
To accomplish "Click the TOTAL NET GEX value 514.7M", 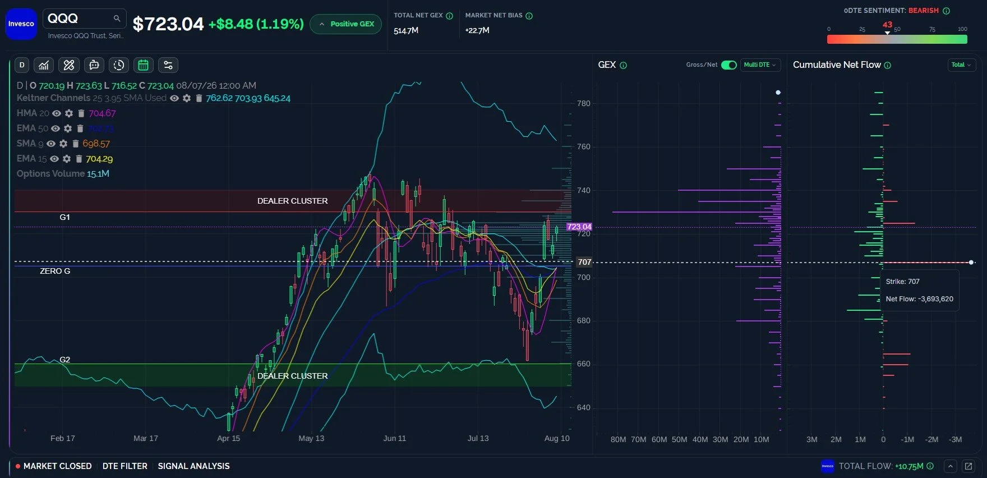I will click(406, 31).
